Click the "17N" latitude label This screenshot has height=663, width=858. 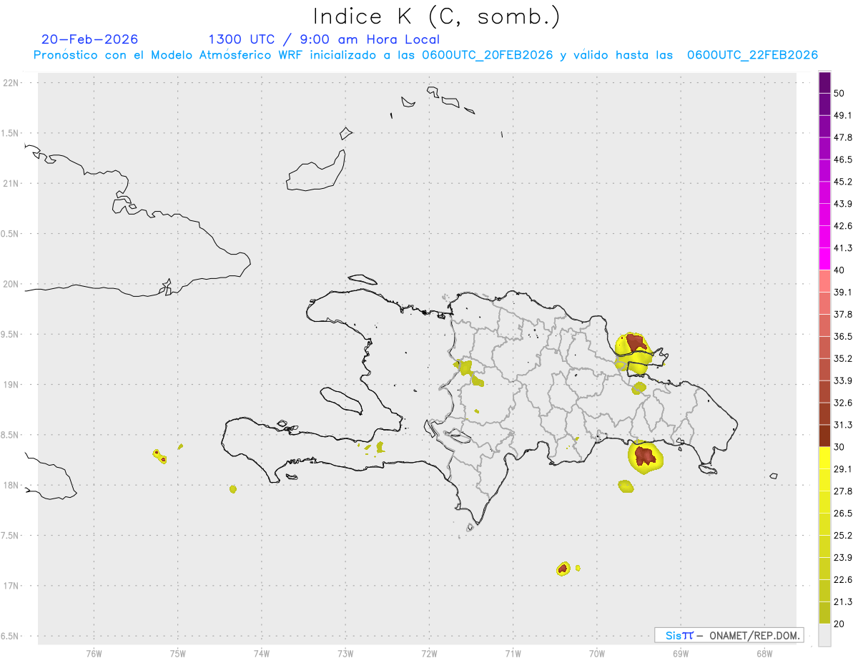(11, 586)
